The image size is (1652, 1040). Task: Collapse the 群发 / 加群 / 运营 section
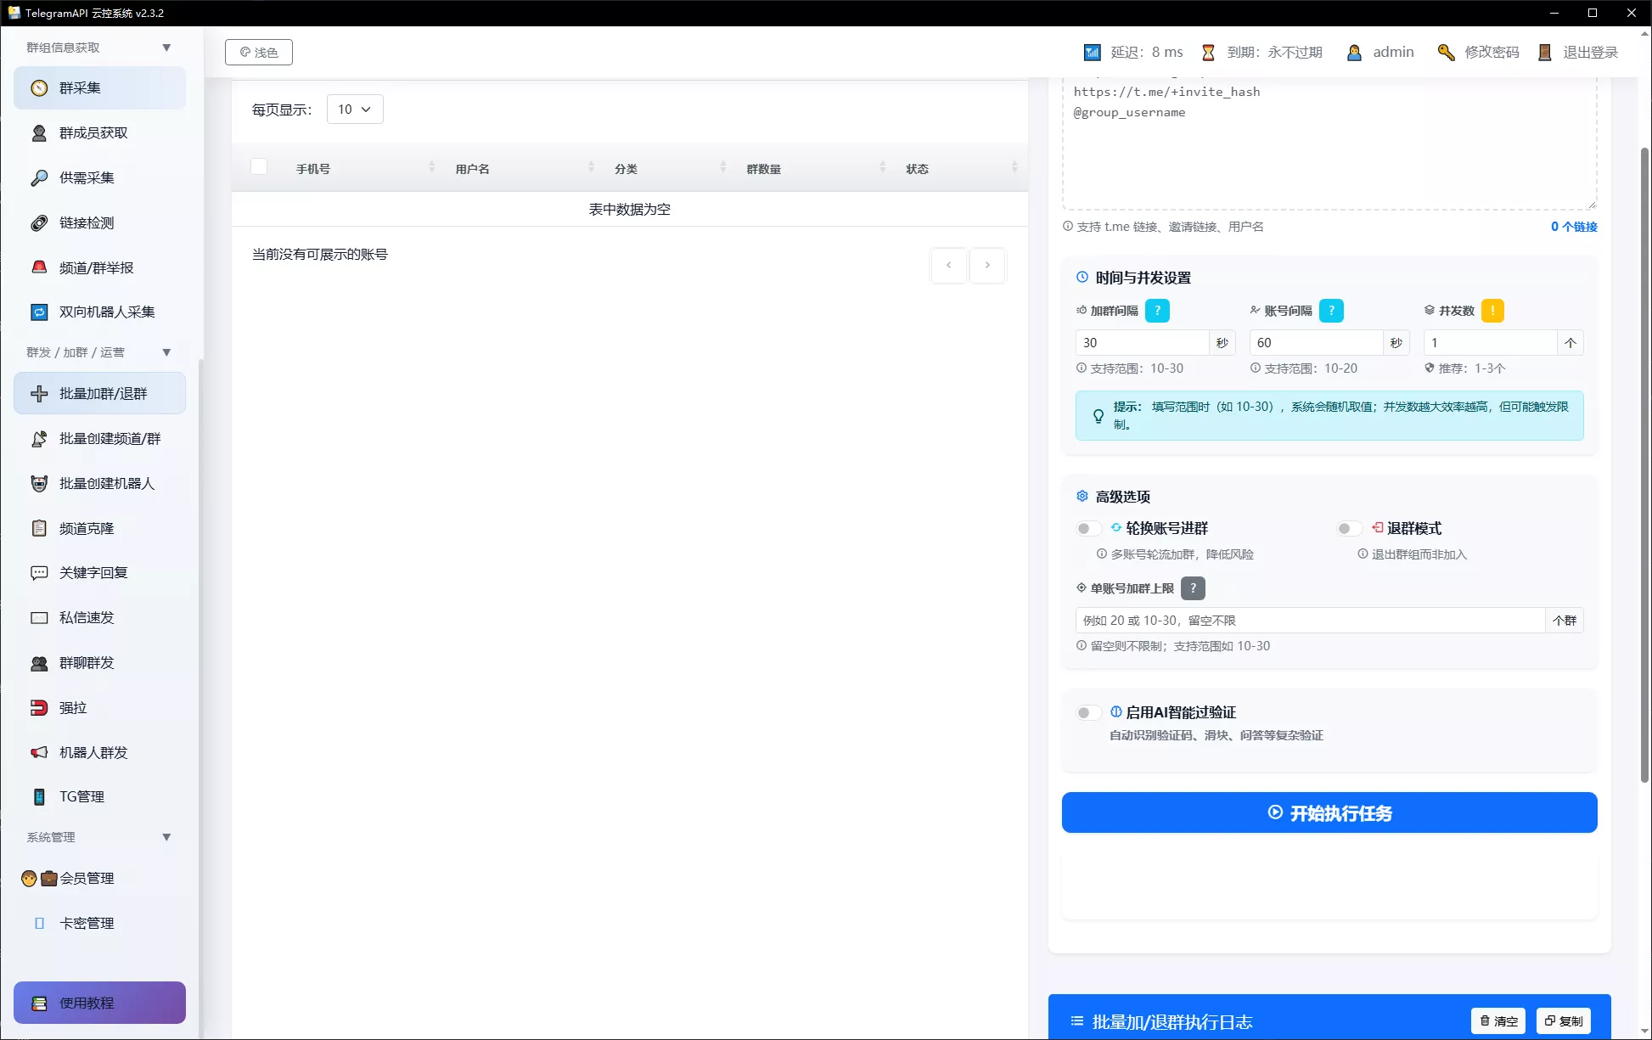tap(166, 352)
